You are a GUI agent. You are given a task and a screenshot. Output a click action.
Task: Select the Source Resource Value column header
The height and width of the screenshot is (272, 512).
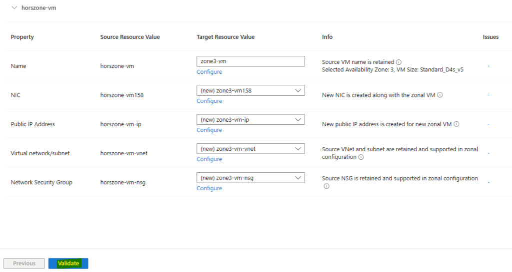tap(130, 37)
